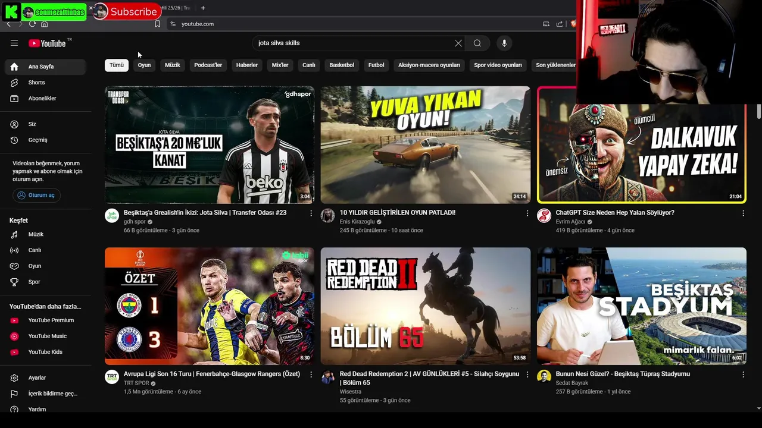The image size is (762, 428).
Task: Open Abonelikler in the sidebar
Action: pos(45,98)
